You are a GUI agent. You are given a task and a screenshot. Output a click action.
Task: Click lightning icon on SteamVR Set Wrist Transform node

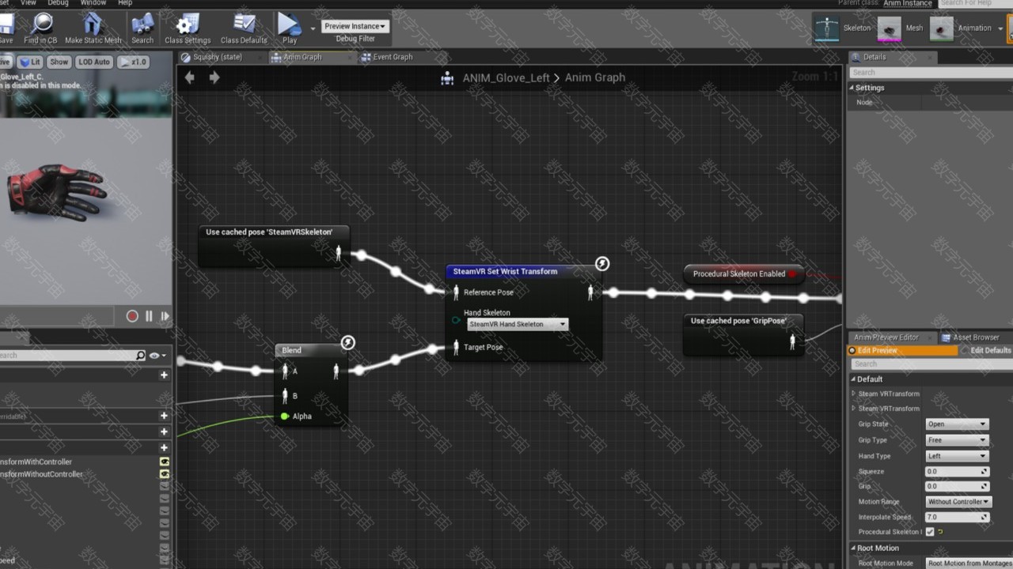602,263
